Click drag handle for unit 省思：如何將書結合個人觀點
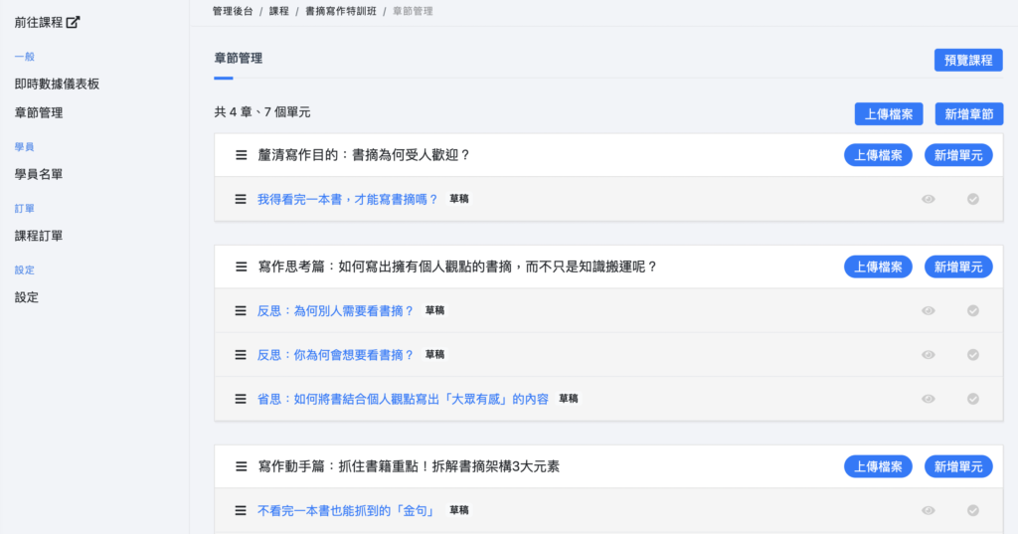Screen dimensions: 1018x534 [x=241, y=399]
